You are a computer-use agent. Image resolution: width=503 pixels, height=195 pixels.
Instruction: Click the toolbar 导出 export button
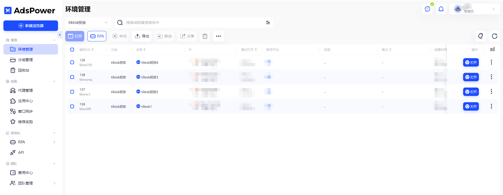142,36
